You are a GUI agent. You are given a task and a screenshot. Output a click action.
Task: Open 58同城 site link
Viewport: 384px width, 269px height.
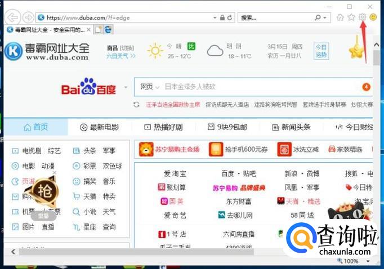[302, 215]
